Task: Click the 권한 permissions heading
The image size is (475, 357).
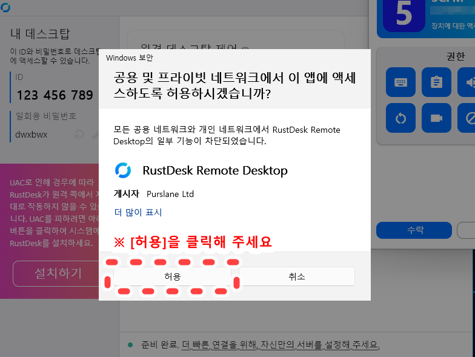Action: point(456,56)
